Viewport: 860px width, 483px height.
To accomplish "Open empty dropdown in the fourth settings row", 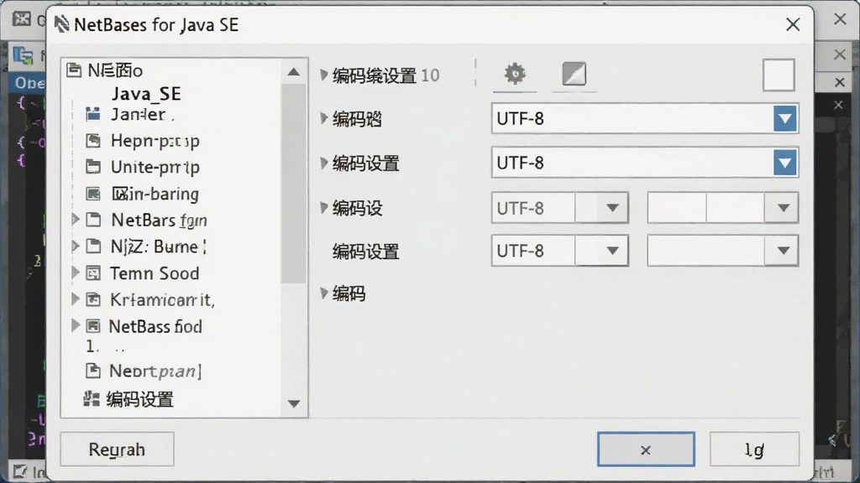I will [783, 251].
